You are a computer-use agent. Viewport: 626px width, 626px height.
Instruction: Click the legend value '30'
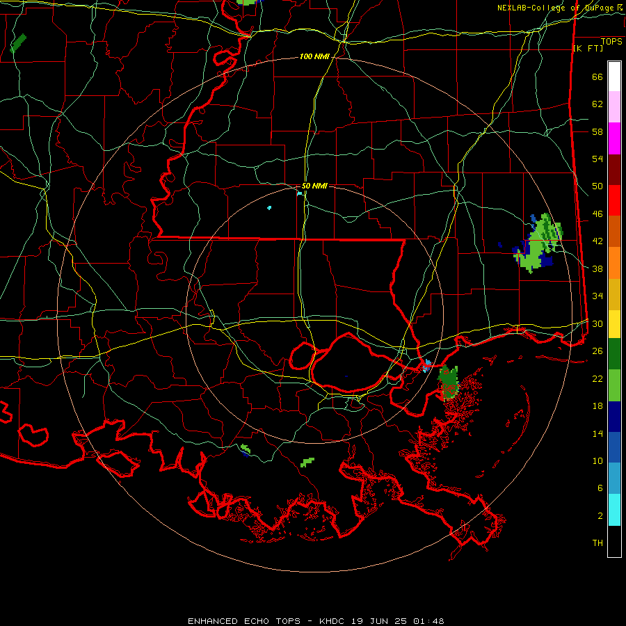coord(597,323)
